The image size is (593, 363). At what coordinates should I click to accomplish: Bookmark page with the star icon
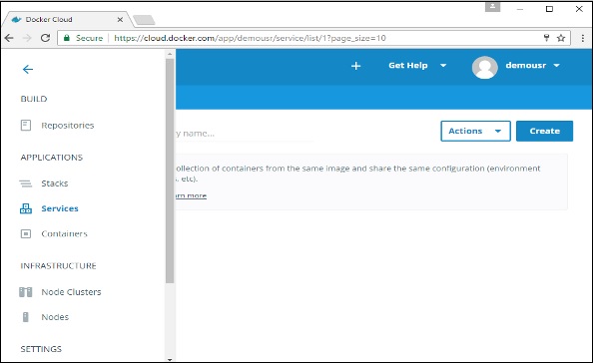point(561,38)
